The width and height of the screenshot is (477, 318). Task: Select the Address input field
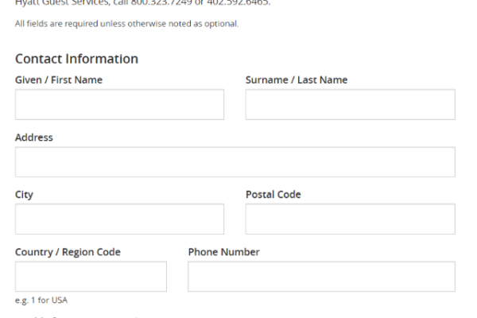[235, 162]
